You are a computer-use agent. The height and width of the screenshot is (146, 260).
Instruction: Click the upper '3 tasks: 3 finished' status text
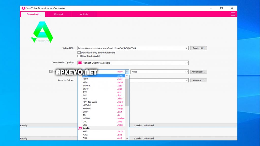click(x=144, y=125)
